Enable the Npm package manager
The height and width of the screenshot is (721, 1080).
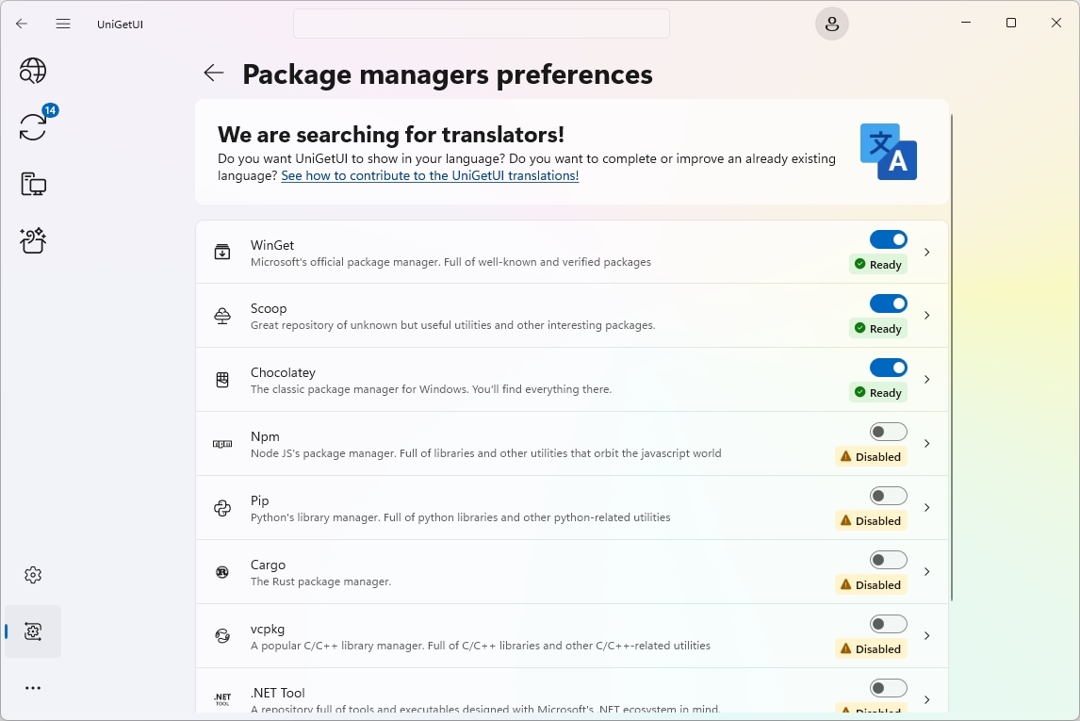888,431
